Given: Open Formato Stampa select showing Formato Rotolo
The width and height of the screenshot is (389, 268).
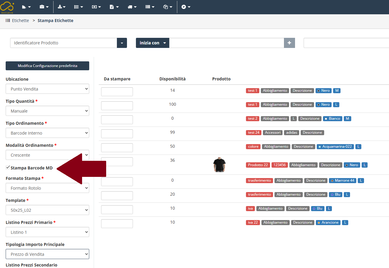Looking at the screenshot, I should point(47,188).
